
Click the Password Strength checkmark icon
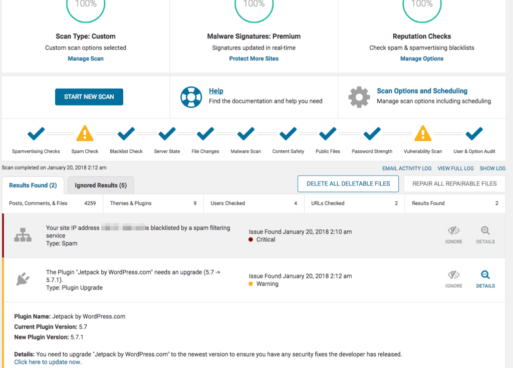(372, 133)
